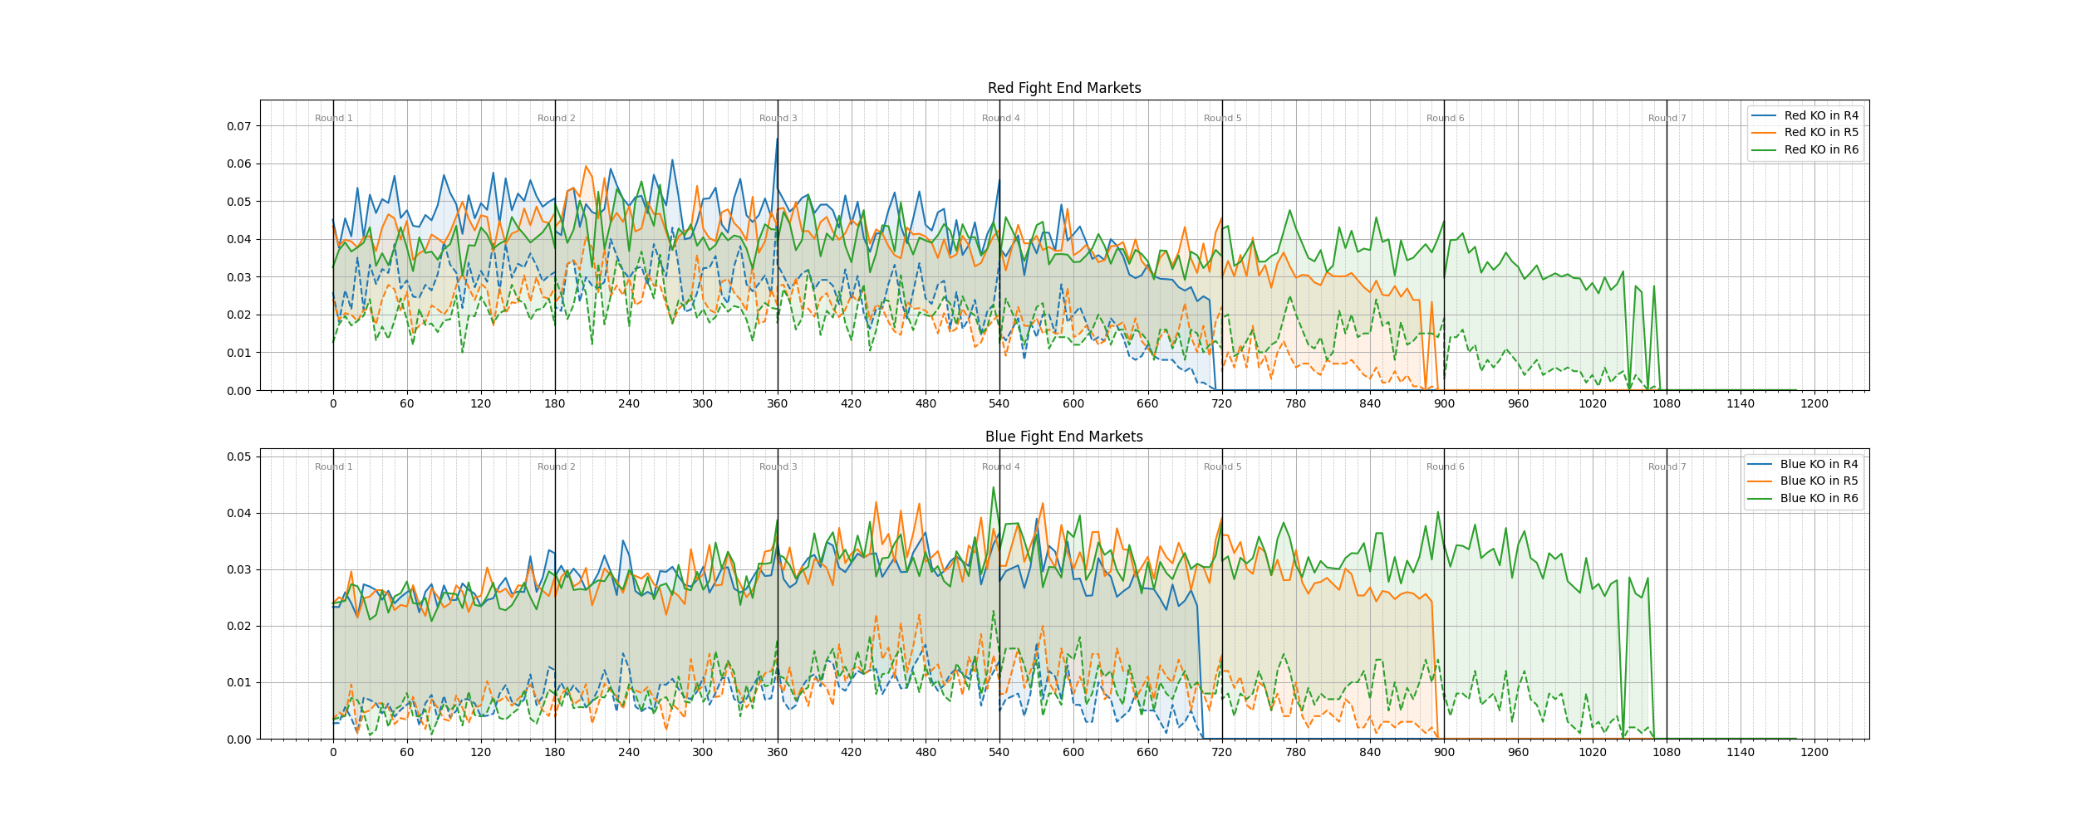Click the Round 2 marker in the bottom chart
The height and width of the screenshot is (830, 2077).
[x=556, y=466]
